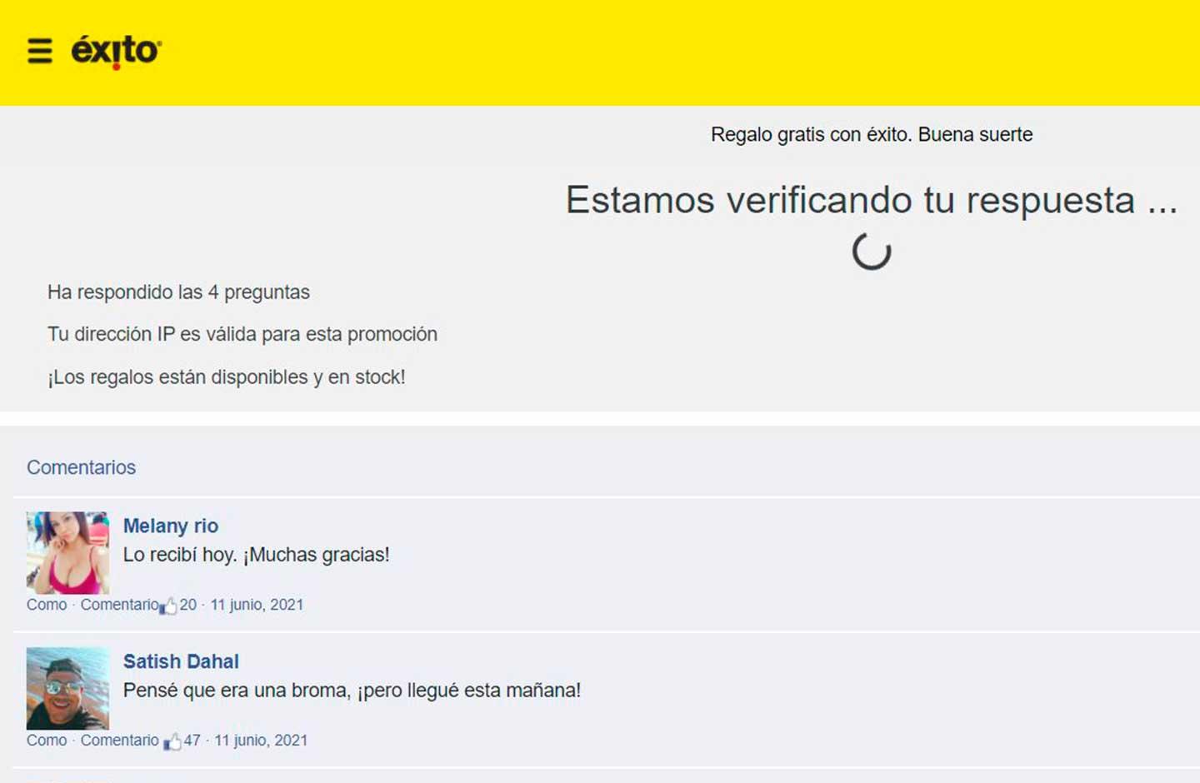Click thumbs-up icon on Melany rio's comment
The width and height of the screenshot is (1200, 783).
pyautogui.click(x=168, y=606)
